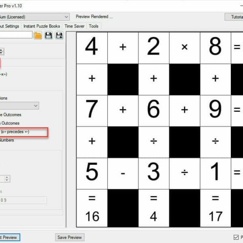Open the Tools tab
This screenshot has height=243, width=243.
click(x=94, y=26)
